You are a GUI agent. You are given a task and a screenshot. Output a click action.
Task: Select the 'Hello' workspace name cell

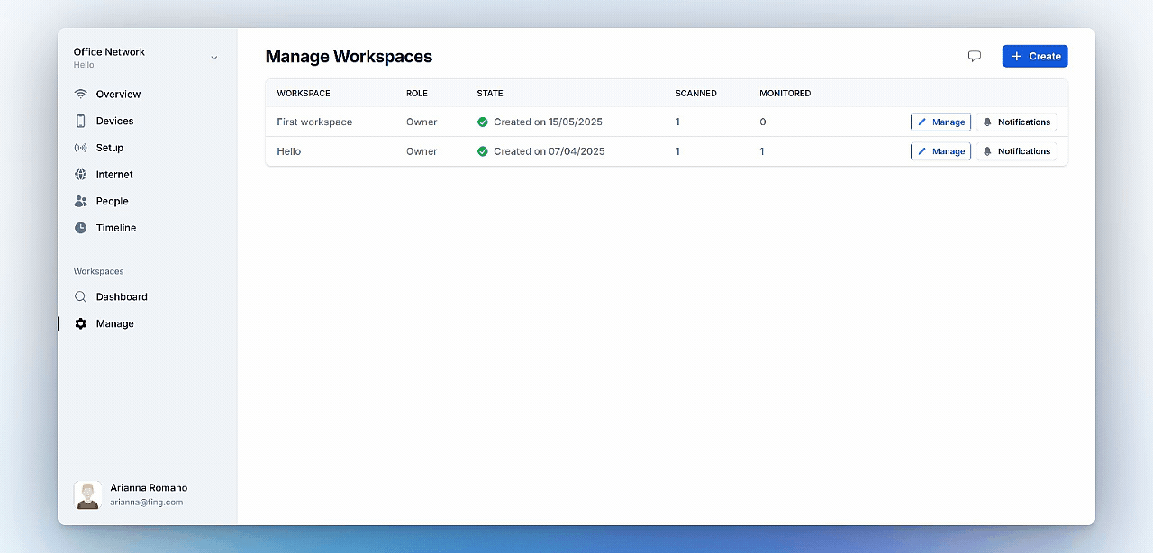click(x=289, y=151)
